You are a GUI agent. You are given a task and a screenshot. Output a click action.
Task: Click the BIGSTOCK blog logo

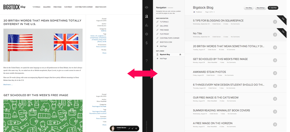click(x=14, y=7)
